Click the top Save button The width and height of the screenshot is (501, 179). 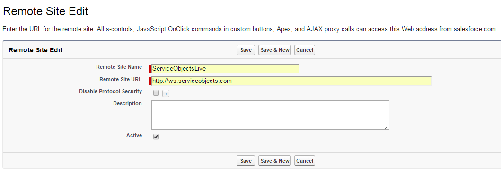pyautogui.click(x=246, y=50)
